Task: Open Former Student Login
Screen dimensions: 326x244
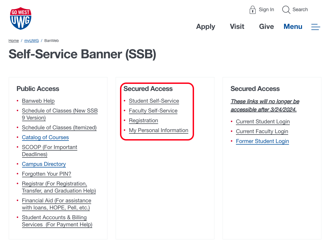Action: pyautogui.click(x=262, y=141)
